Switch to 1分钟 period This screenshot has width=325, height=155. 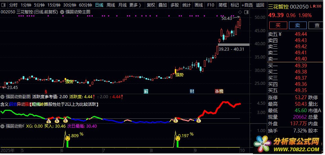[x=26, y=5]
